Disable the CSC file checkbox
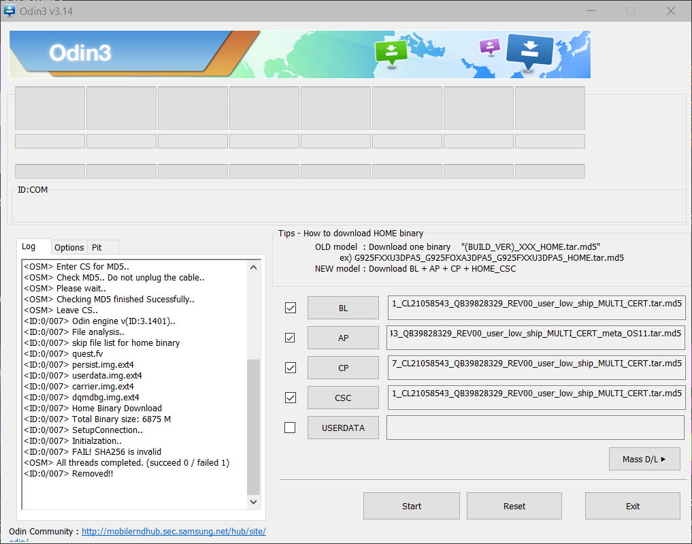Screen dimensions: 692x544 (x=291, y=398)
